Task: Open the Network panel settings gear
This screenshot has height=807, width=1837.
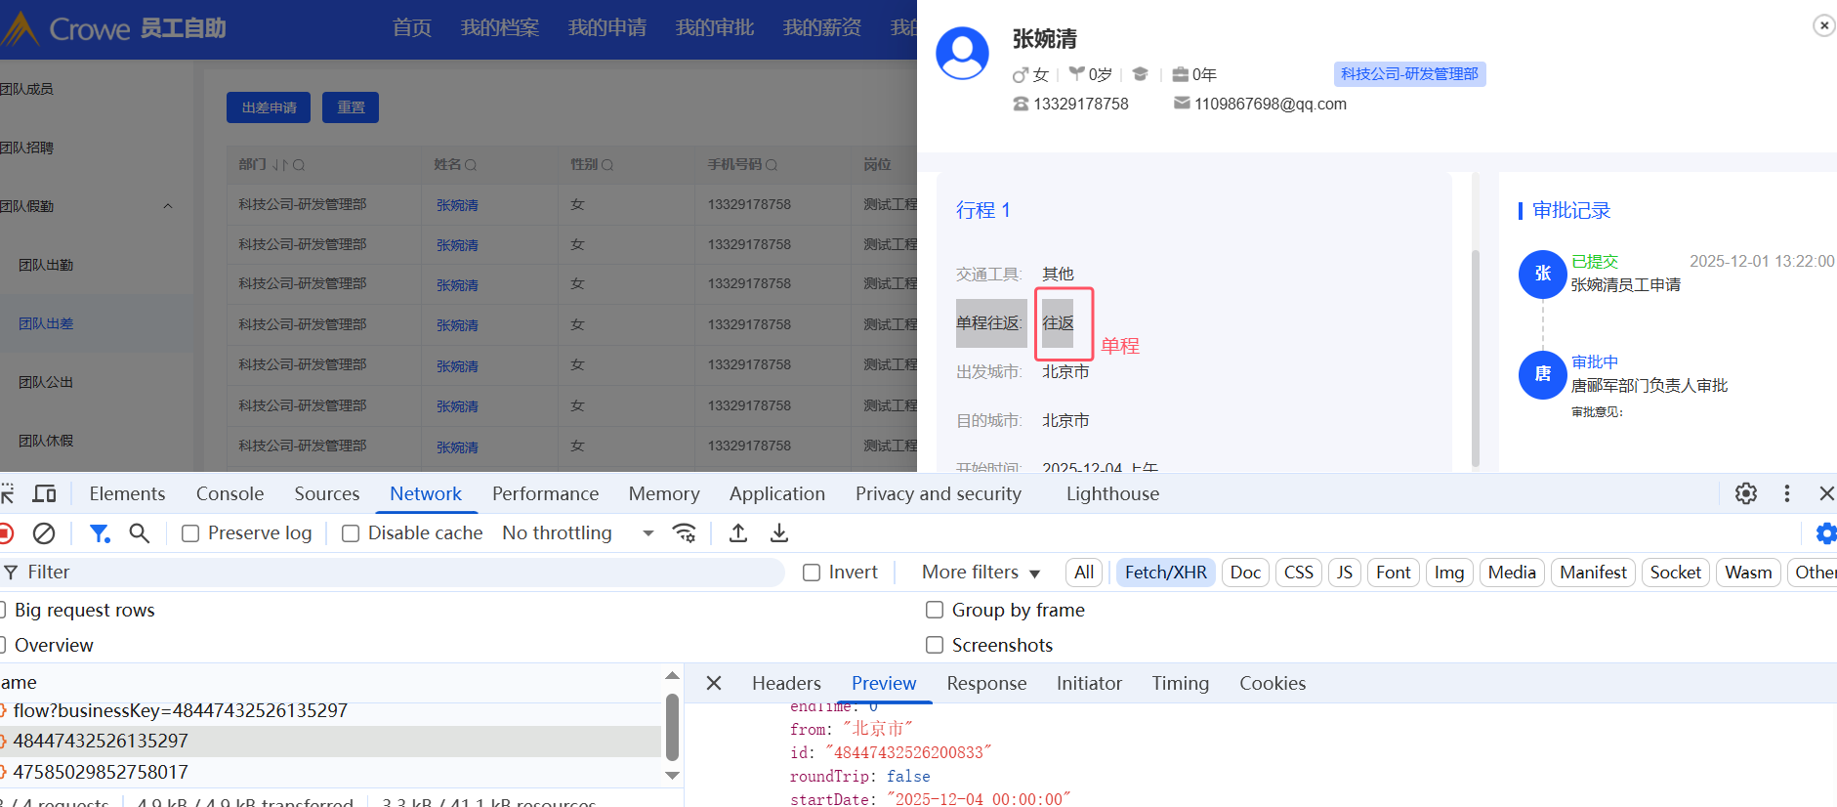Action: tap(1825, 532)
